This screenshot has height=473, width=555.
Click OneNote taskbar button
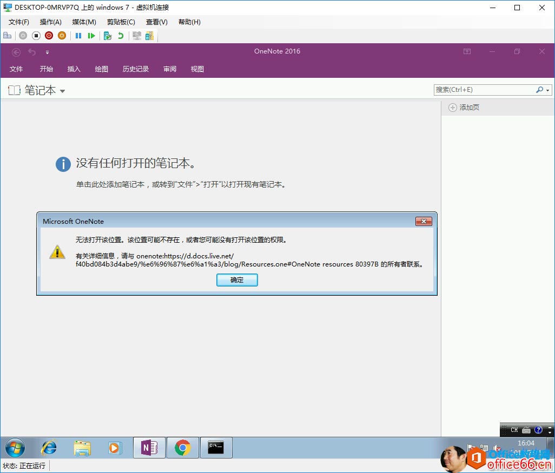149,448
